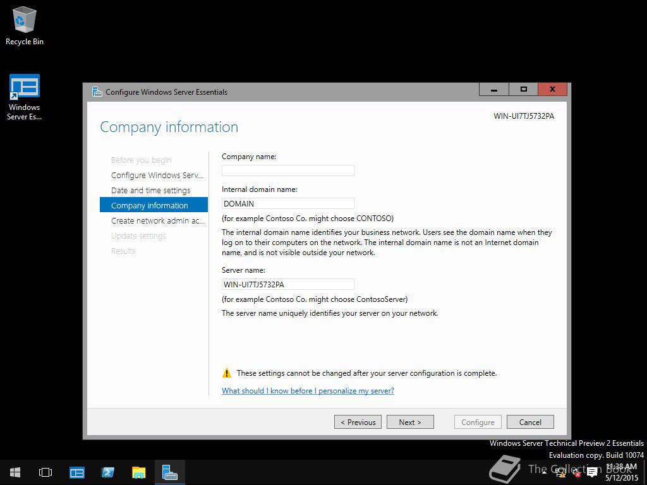The image size is (647, 485).
Task: Click the volume tray icon
Action: pos(576,472)
